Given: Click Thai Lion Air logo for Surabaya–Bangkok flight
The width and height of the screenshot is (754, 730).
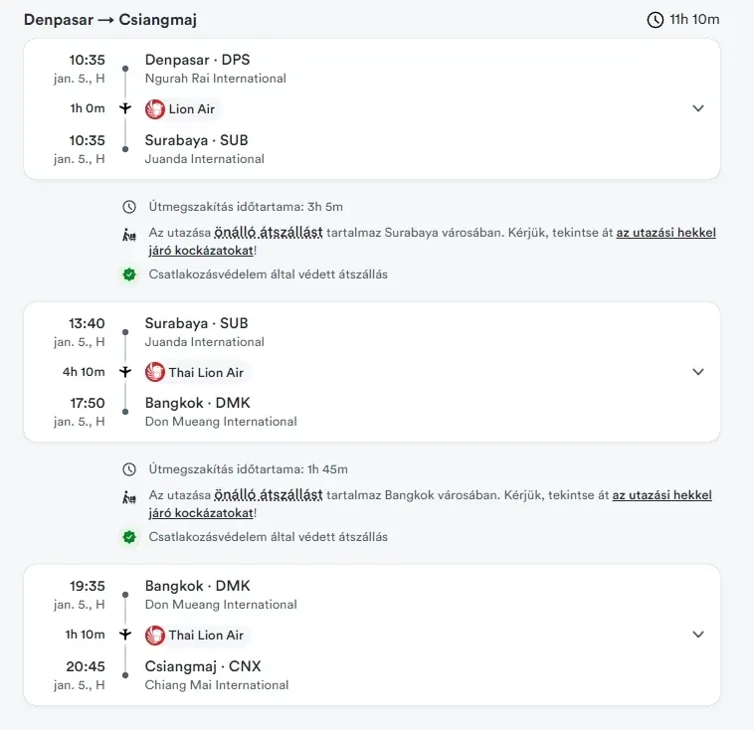Looking at the screenshot, I should [155, 372].
